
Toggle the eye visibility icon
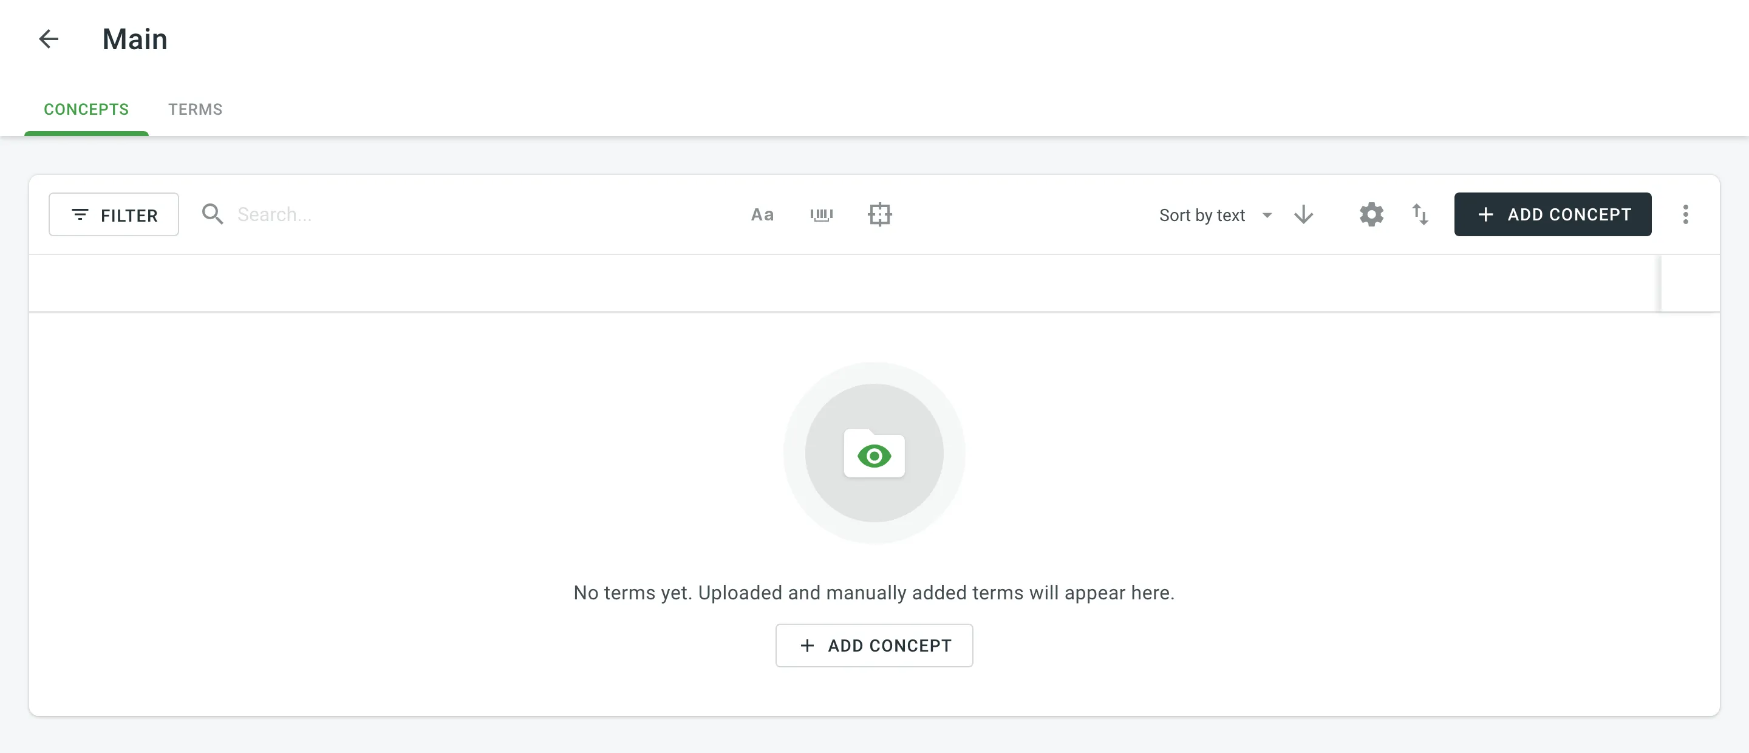click(x=874, y=456)
